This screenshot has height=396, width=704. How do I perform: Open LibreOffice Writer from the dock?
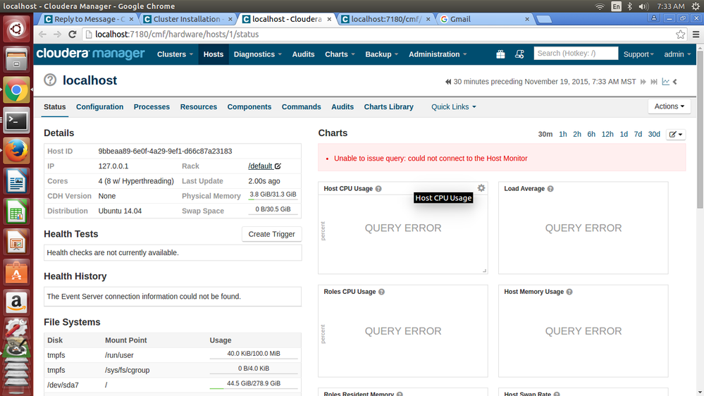(16, 181)
